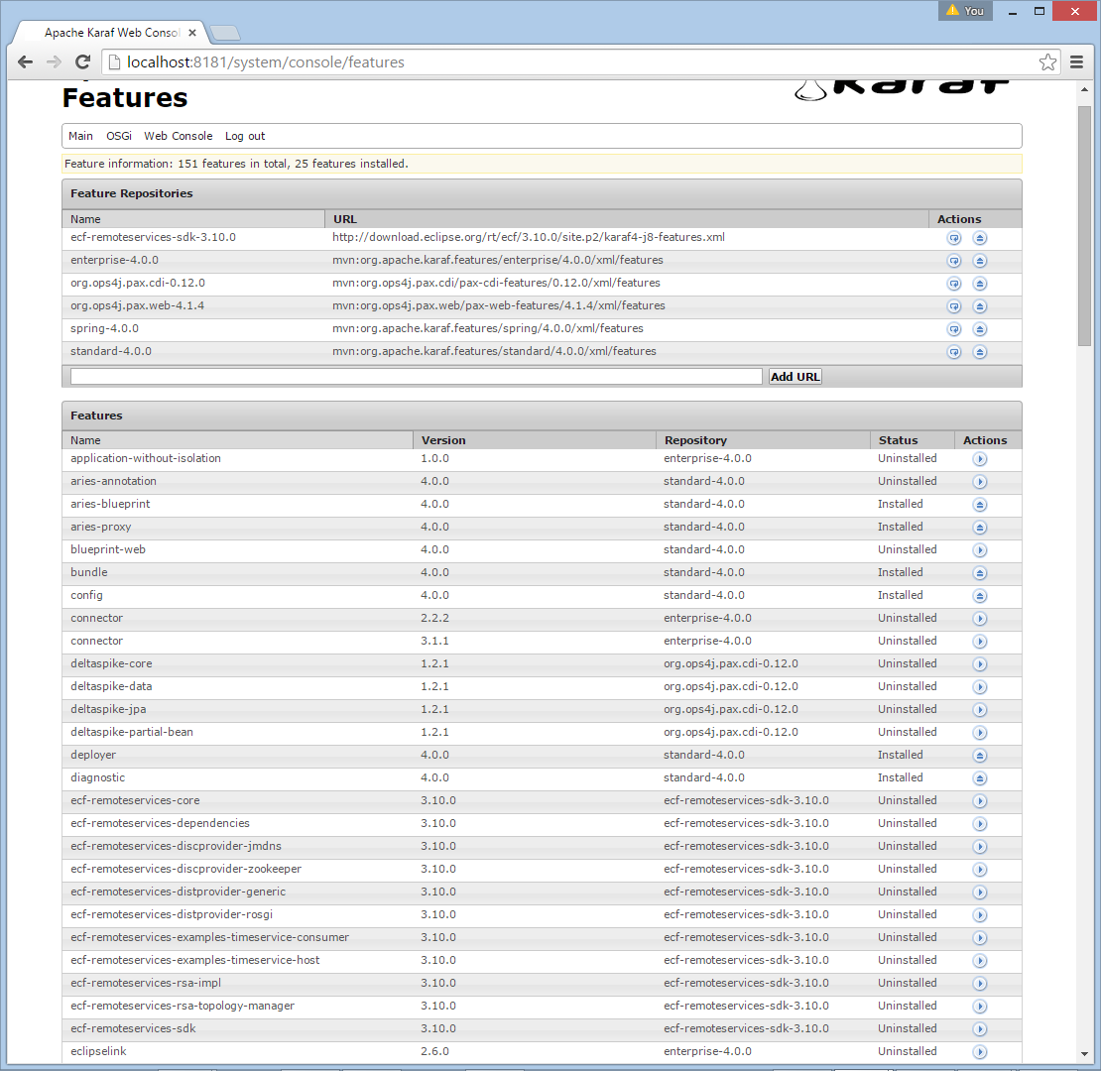
Task: Install the ecf-remoteservices-examples-timeservice-consumer feature
Action: (x=980, y=938)
